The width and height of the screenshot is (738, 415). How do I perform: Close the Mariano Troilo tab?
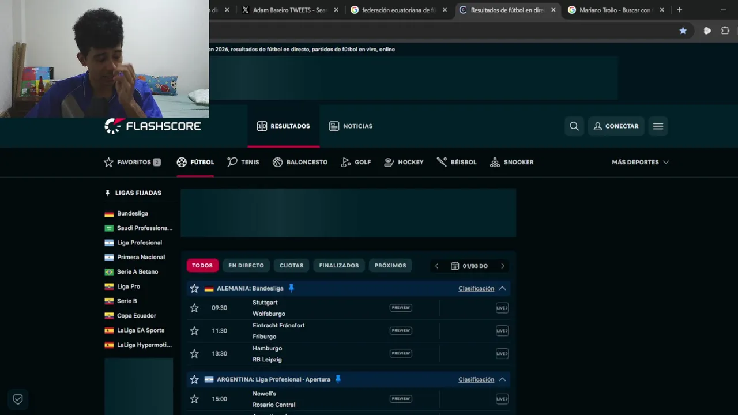click(662, 10)
